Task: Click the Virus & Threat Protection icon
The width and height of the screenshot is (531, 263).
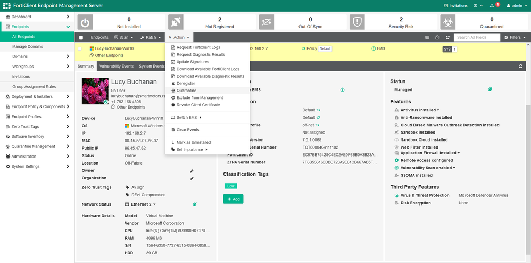Action: [396, 195]
